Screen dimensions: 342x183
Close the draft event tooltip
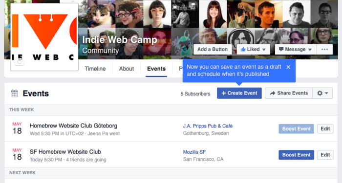click(288, 67)
